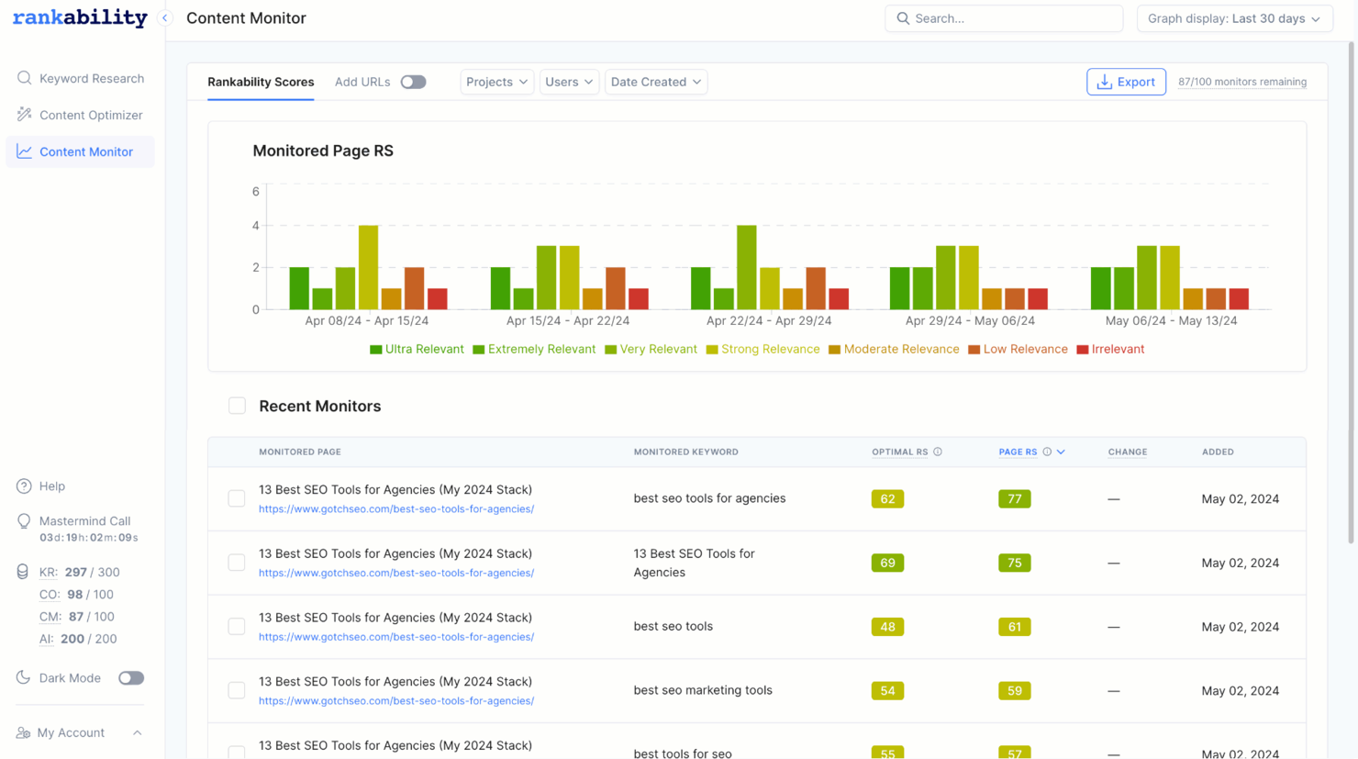
Task: Click the Moderate Relevance legend swatch
Action: tap(834, 350)
